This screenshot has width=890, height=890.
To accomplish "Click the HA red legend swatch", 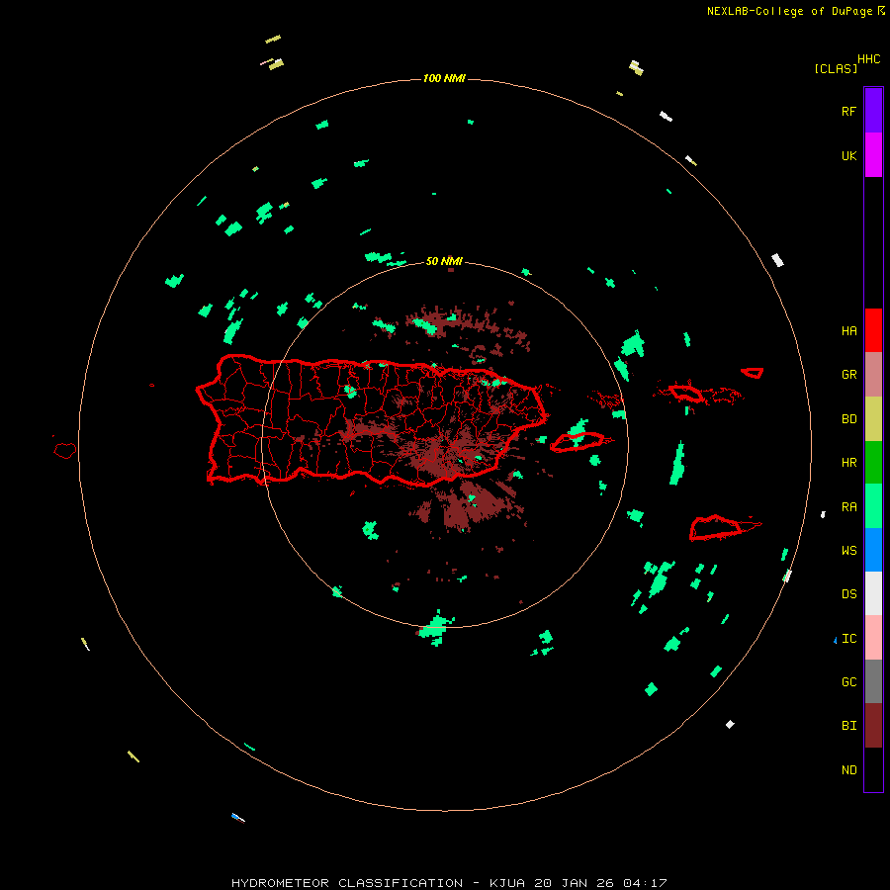I will click(873, 330).
